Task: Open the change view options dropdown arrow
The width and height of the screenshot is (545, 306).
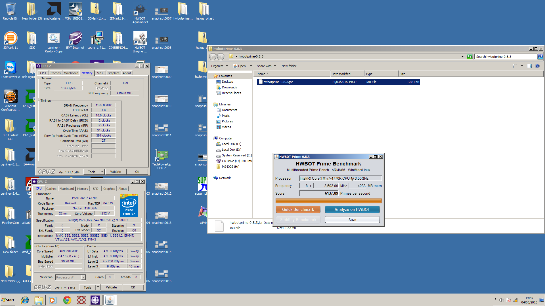Action: coord(522,66)
